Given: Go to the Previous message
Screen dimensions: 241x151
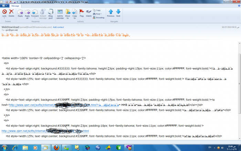Looking at the screenshot, I should pyautogui.click(x=111, y=13).
